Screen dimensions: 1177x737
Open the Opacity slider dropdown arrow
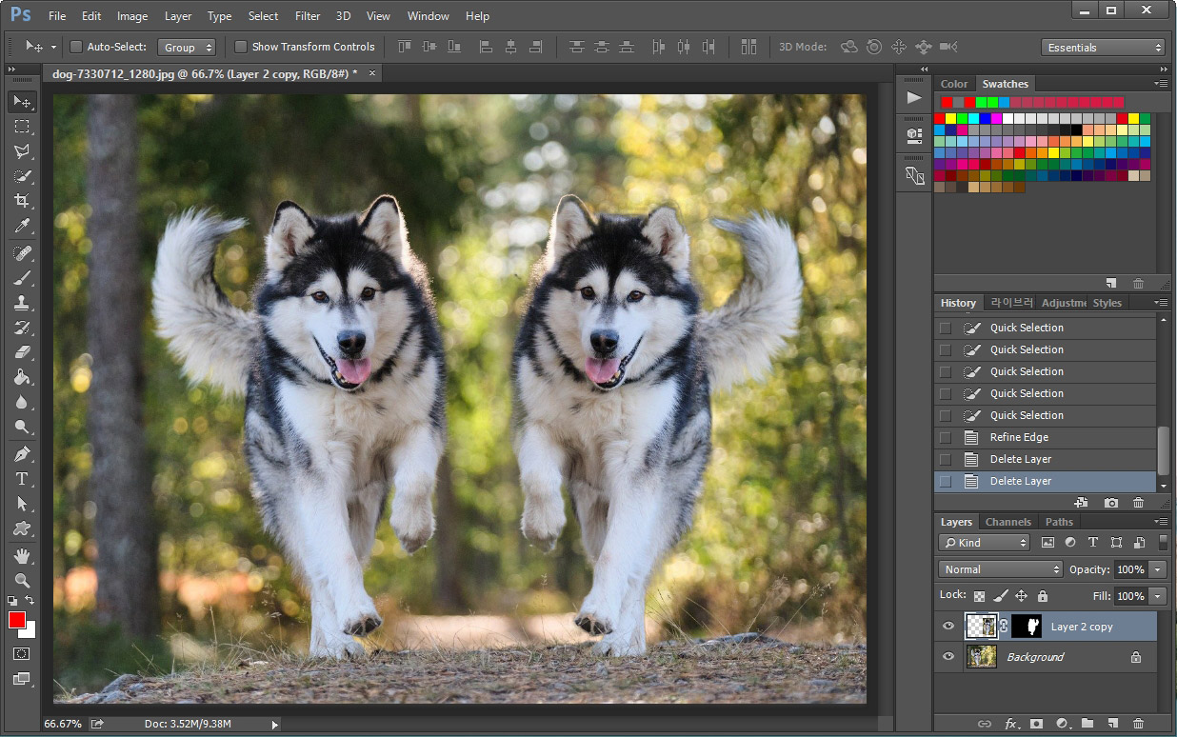(x=1158, y=569)
